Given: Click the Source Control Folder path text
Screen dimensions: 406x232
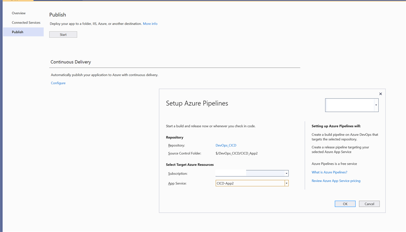Looking at the screenshot, I should click(x=237, y=153).
